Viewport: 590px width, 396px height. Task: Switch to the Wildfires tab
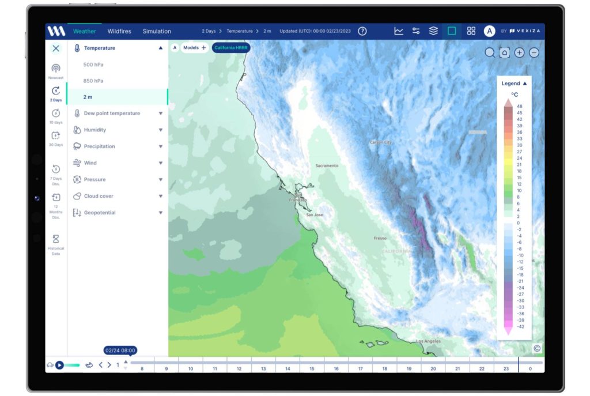coord(119,31)
